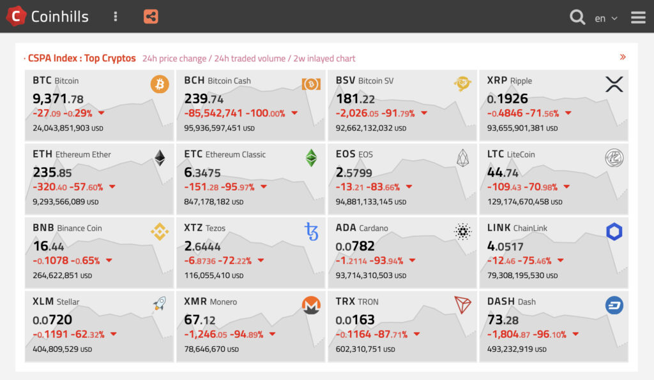The height and width of the screenshot is (380, 654).
Task: Click the TRX TRON price 0.0163
Action: click(x=355, y=319)
